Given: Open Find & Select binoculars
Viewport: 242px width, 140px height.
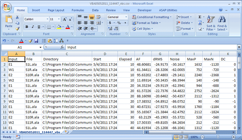Looking at the screenshot, I should pos(222,23).
